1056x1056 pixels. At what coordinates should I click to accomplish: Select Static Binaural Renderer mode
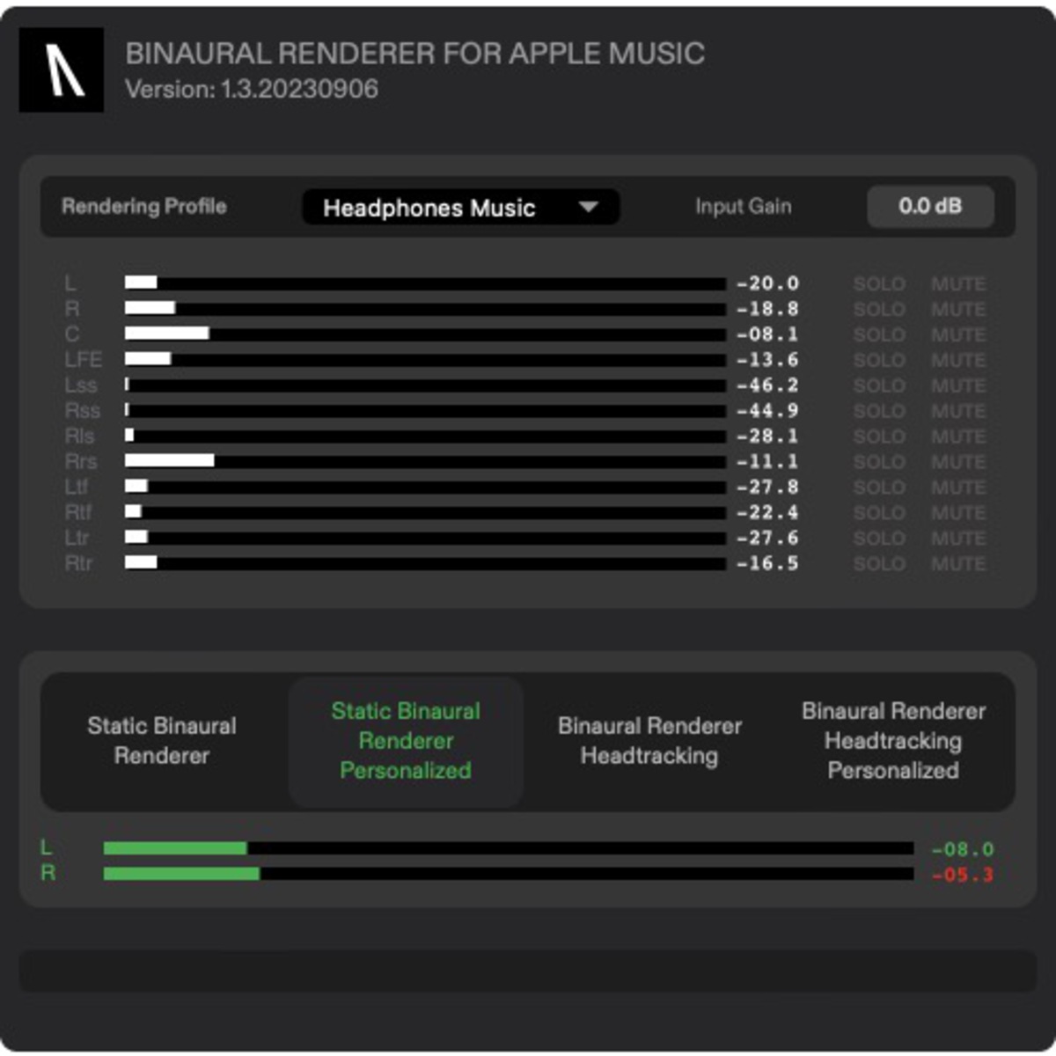[160, 740]
